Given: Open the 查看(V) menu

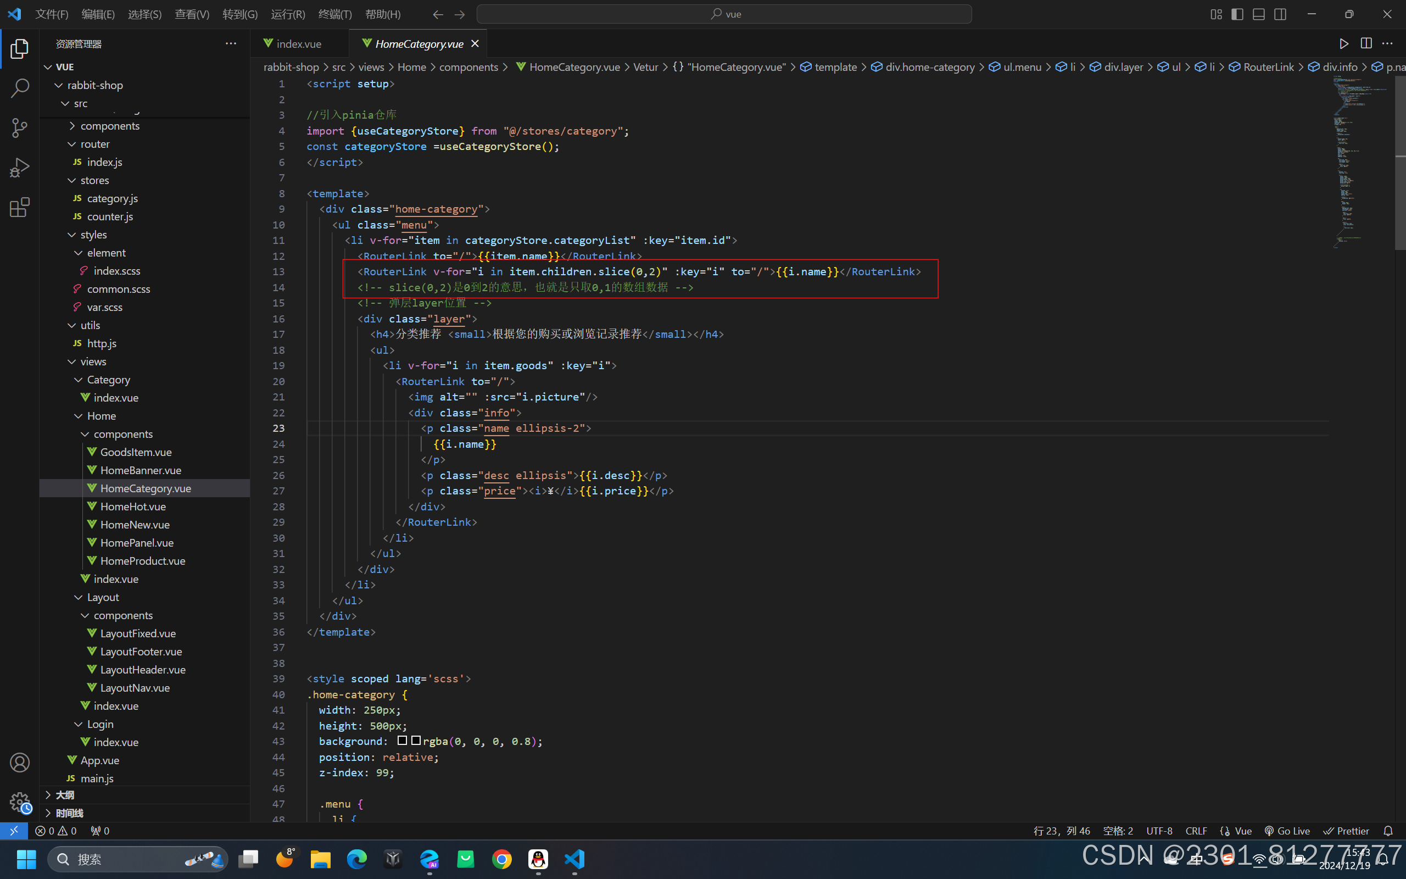Looking at the screenshot, I should point(192,14).
